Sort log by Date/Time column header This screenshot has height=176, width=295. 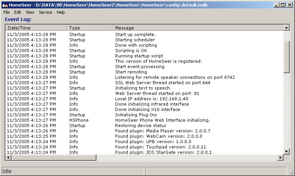tap(36, 28)
